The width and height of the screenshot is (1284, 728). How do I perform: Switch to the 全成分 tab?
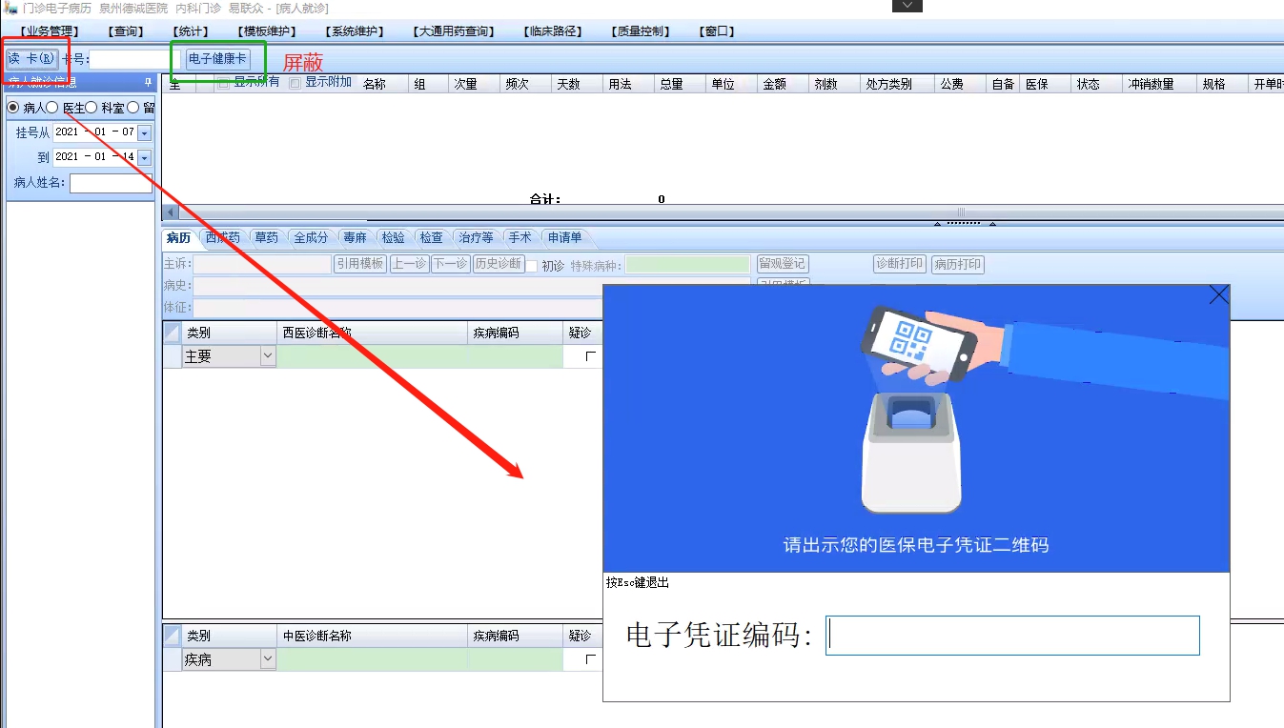click(x=311, y=237)
